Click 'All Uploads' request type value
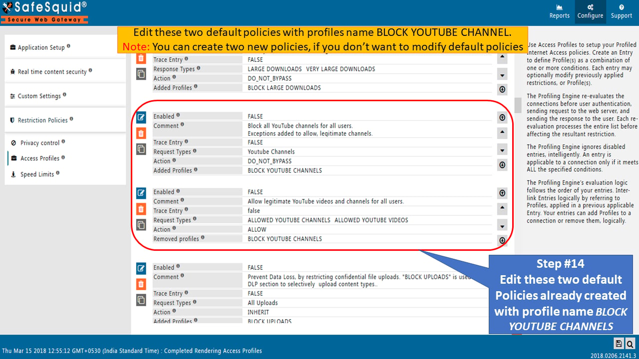639x359 pixels. (x=263, y=303)
